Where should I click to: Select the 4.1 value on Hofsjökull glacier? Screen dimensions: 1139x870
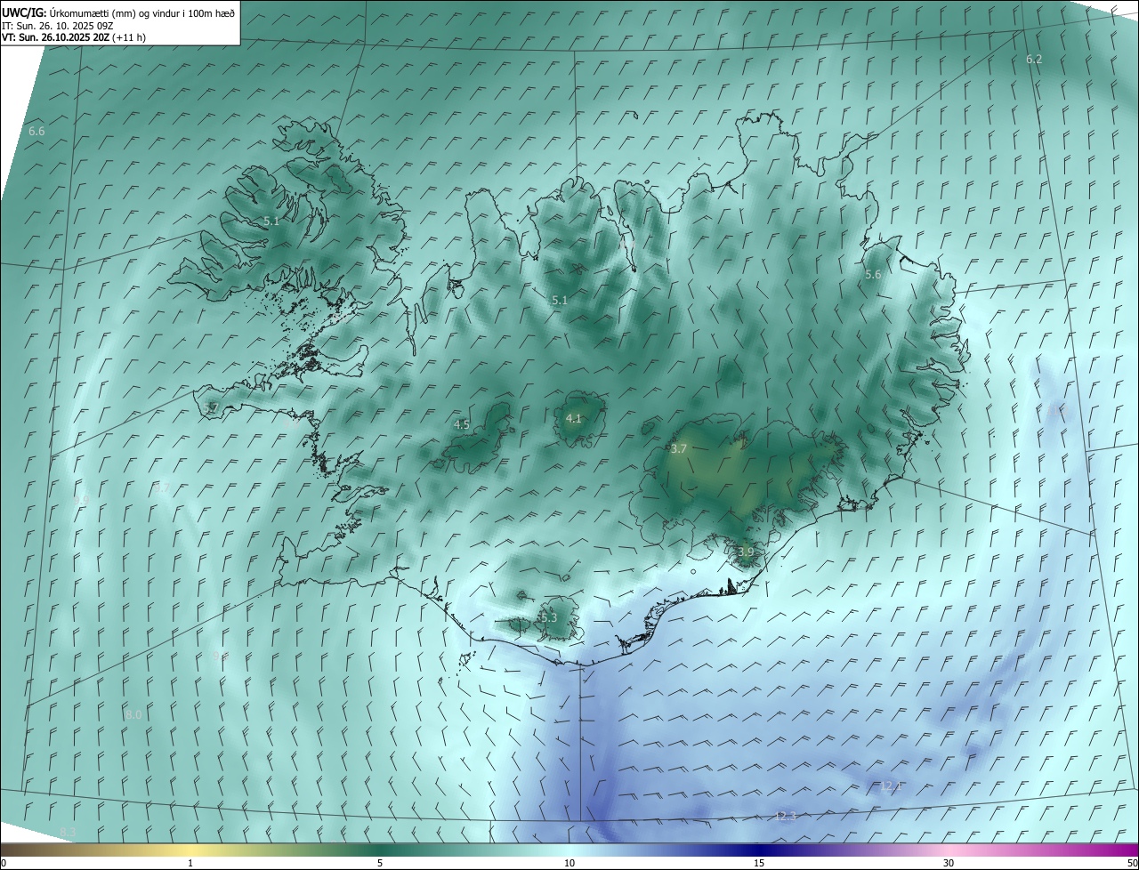[x=574, y=419]
